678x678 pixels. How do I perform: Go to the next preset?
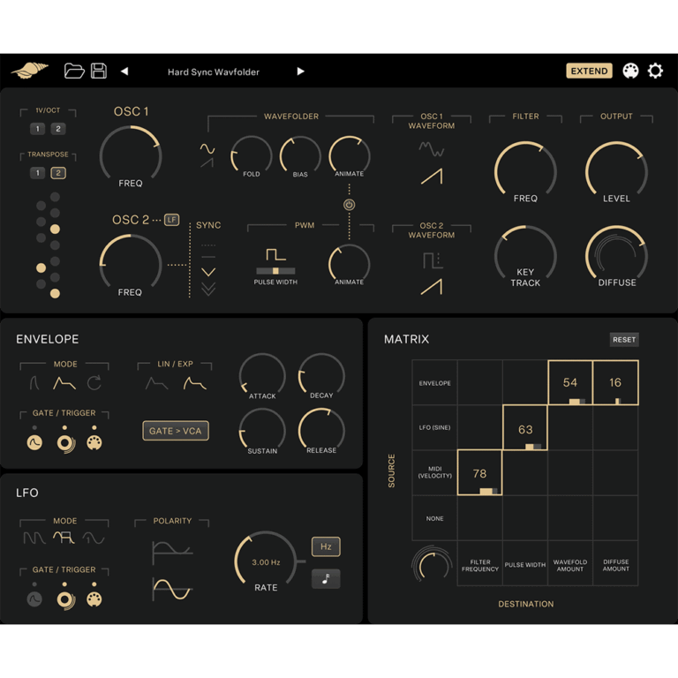pyautogui.click(x=300, y=72)
